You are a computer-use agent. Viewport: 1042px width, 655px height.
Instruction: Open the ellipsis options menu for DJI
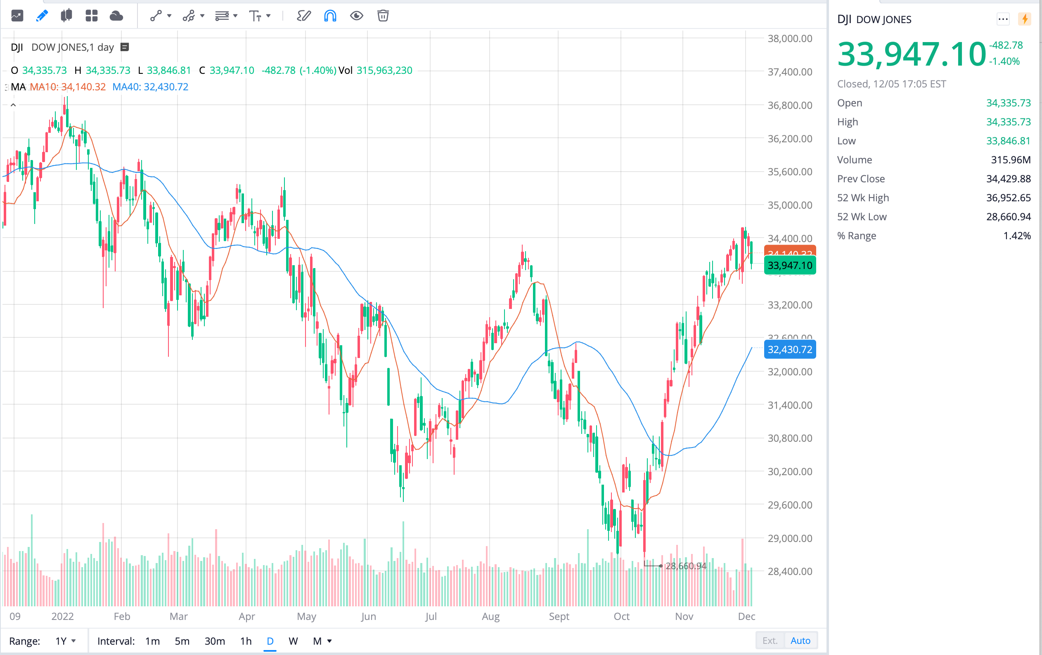pyautogui.click(x=1003, y=19)
